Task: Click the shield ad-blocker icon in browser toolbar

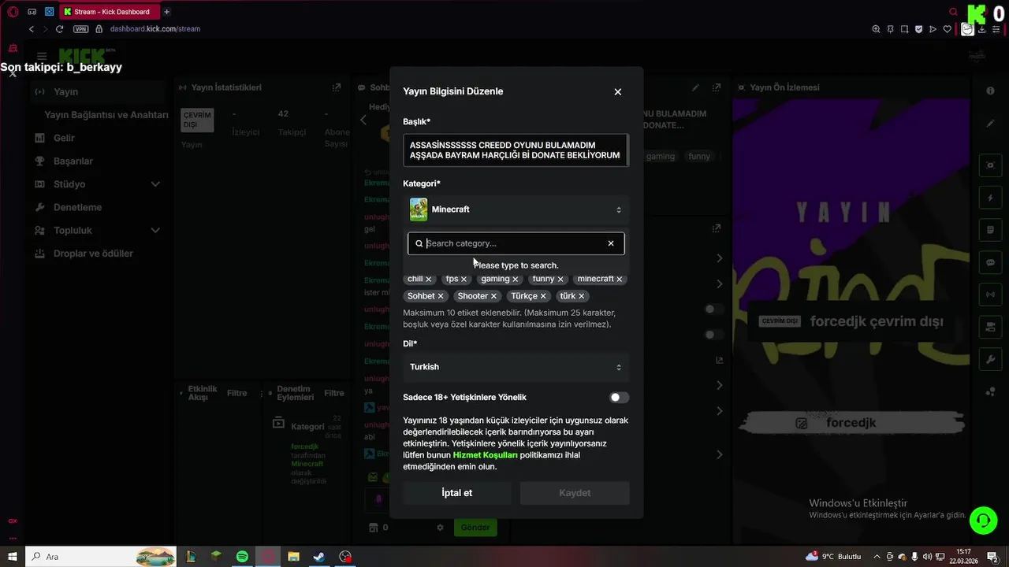Action: point(918,29)
